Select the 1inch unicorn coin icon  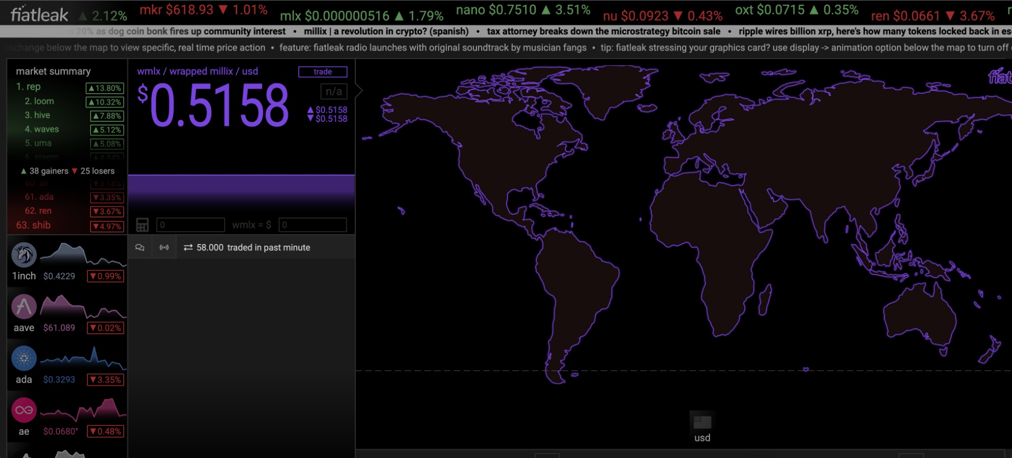[24, 255]
